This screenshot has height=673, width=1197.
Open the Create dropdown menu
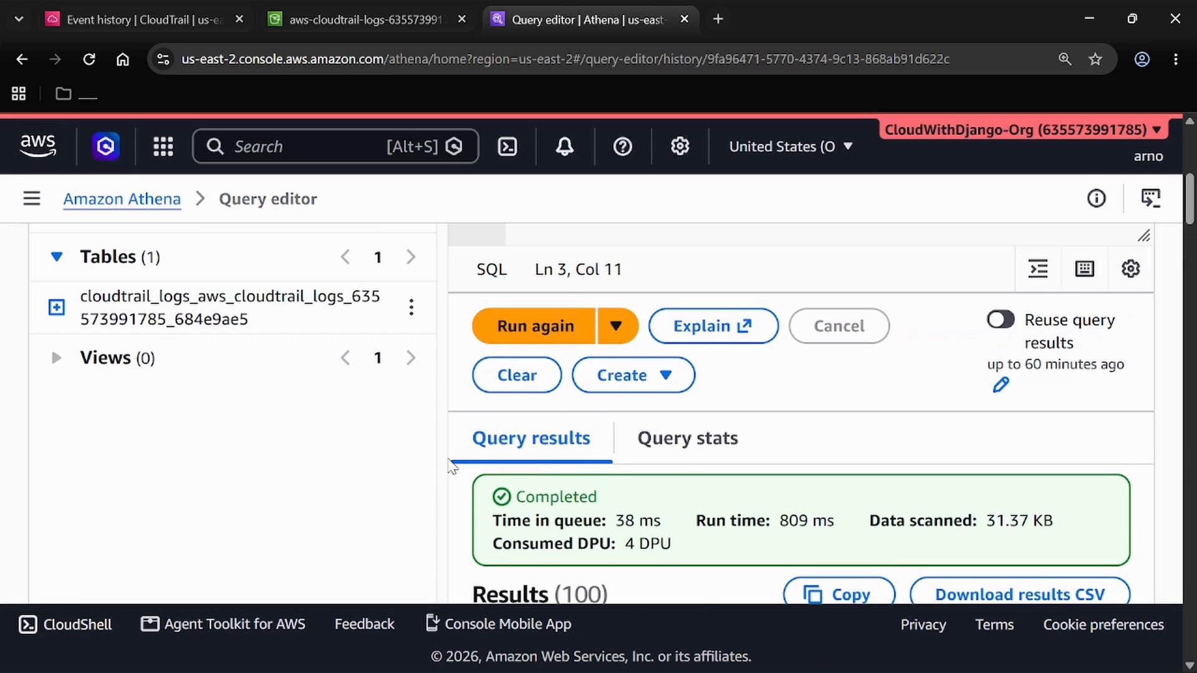(633, 375)
